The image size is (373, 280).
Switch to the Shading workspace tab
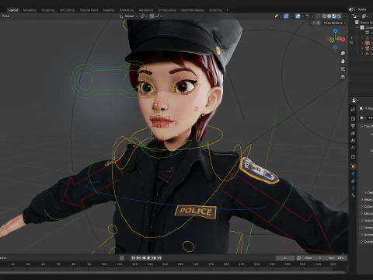pyautogui.click(x=109, y=10)
